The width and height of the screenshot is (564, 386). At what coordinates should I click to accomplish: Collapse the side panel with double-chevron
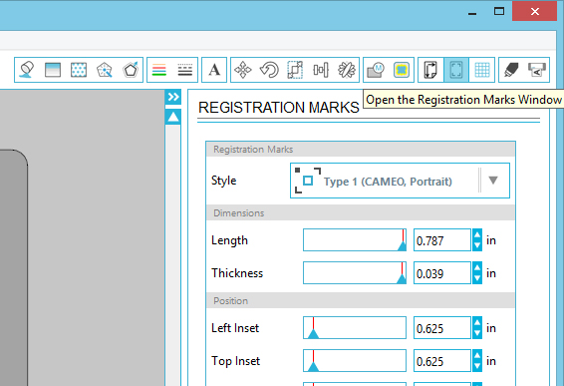coord(173,97)
